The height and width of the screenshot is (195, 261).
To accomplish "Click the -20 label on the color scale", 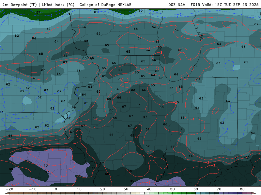I will pos(9,189).
